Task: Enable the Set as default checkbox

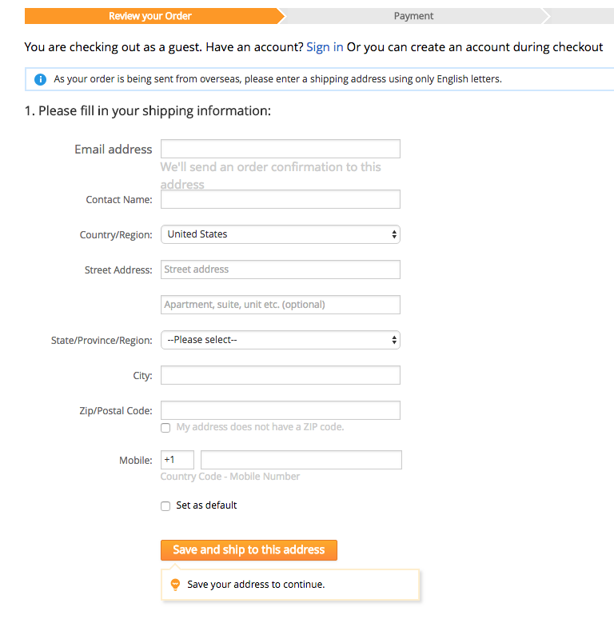Action: [165, 506]
